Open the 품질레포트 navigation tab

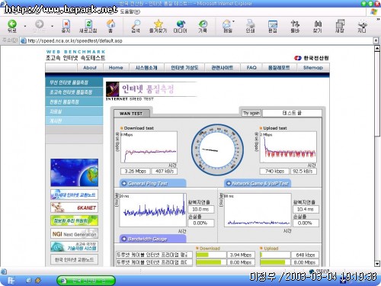tap(279, 68)
